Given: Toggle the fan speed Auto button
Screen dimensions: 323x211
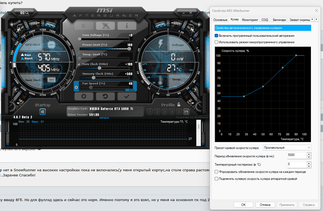Looking at the screenshot, I should click(x=132, y=90).
